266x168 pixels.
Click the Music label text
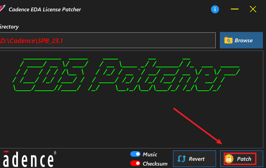(150, 154)
